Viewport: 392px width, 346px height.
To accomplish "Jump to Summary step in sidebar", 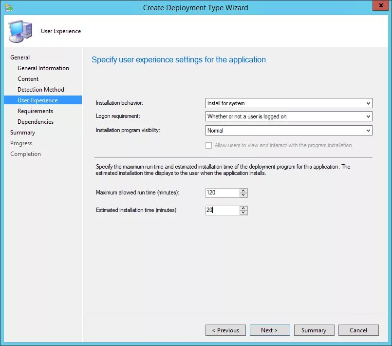I will (22, 133).
